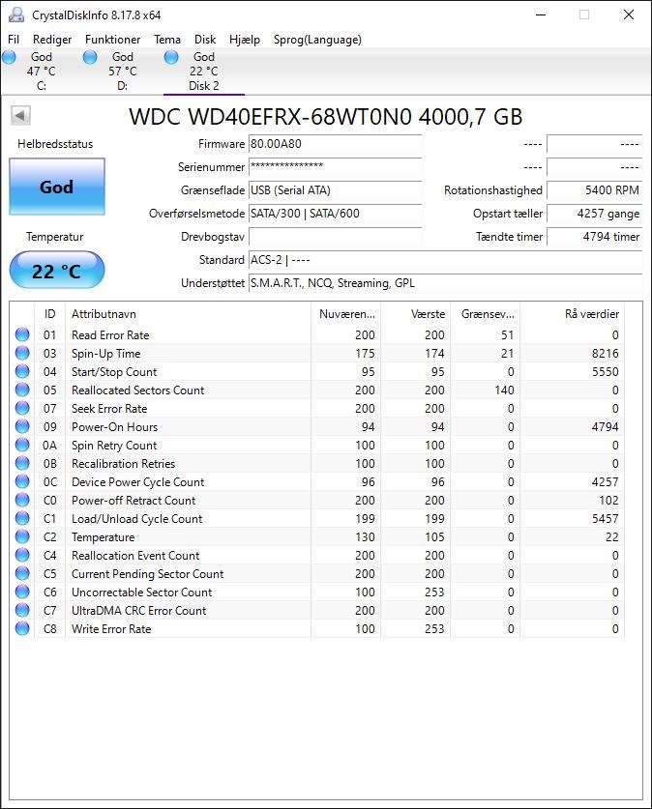
Task: Click status orb for Start/Stop Count
Action: pos(22,371)
